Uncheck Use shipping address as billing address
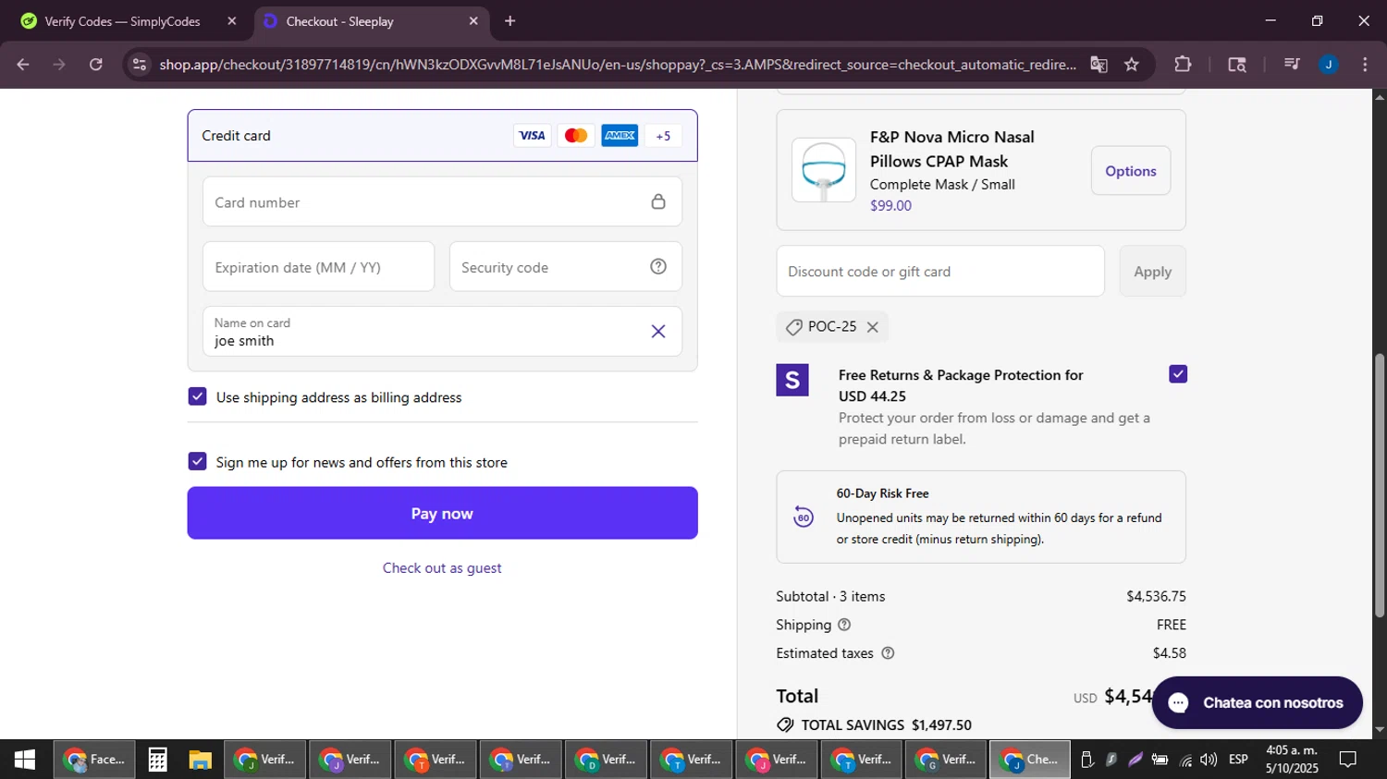Image resolution: width=1387 pixels, height=779 pixels. coord(197,396)
